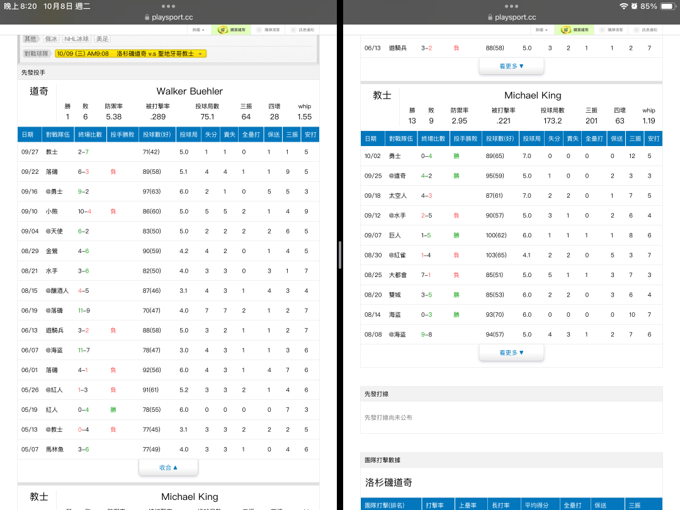This screenshot has width=680, height=510.
Task: Click 終場比數 header in Michael King table
Action: [433, 139]
